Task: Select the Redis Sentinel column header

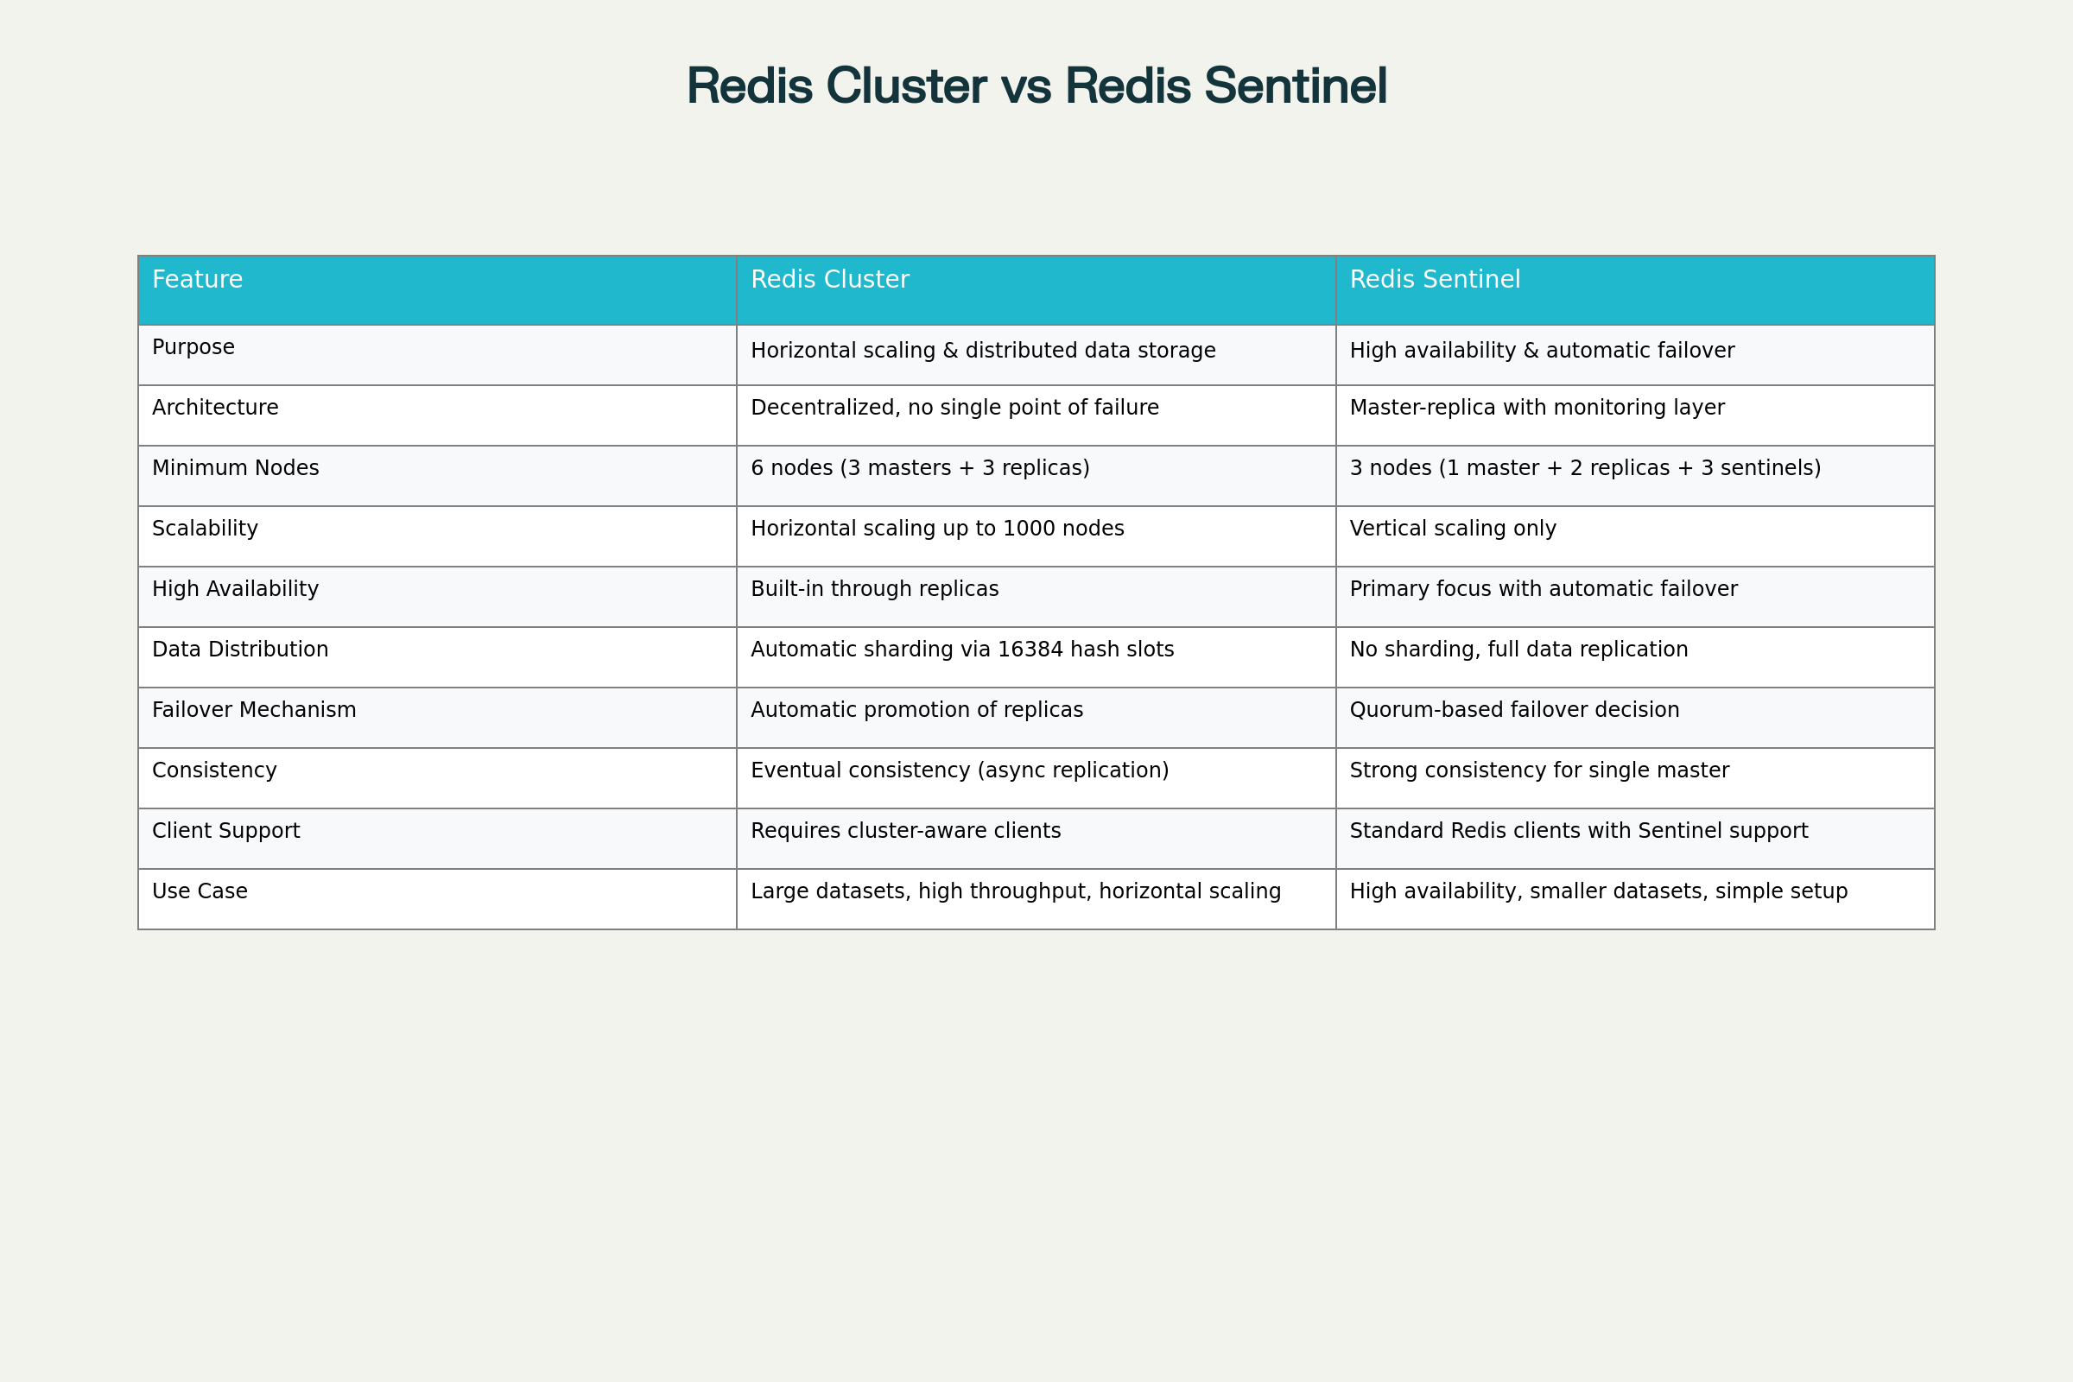Action: click(x=1435, y=280)
